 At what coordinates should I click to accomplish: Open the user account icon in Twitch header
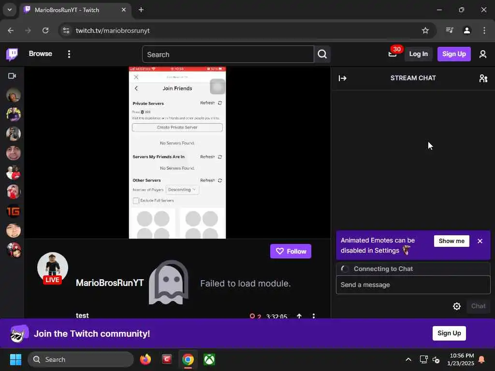tap(483, 54)
